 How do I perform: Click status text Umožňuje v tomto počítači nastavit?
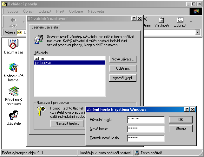(x=105, y=153)
